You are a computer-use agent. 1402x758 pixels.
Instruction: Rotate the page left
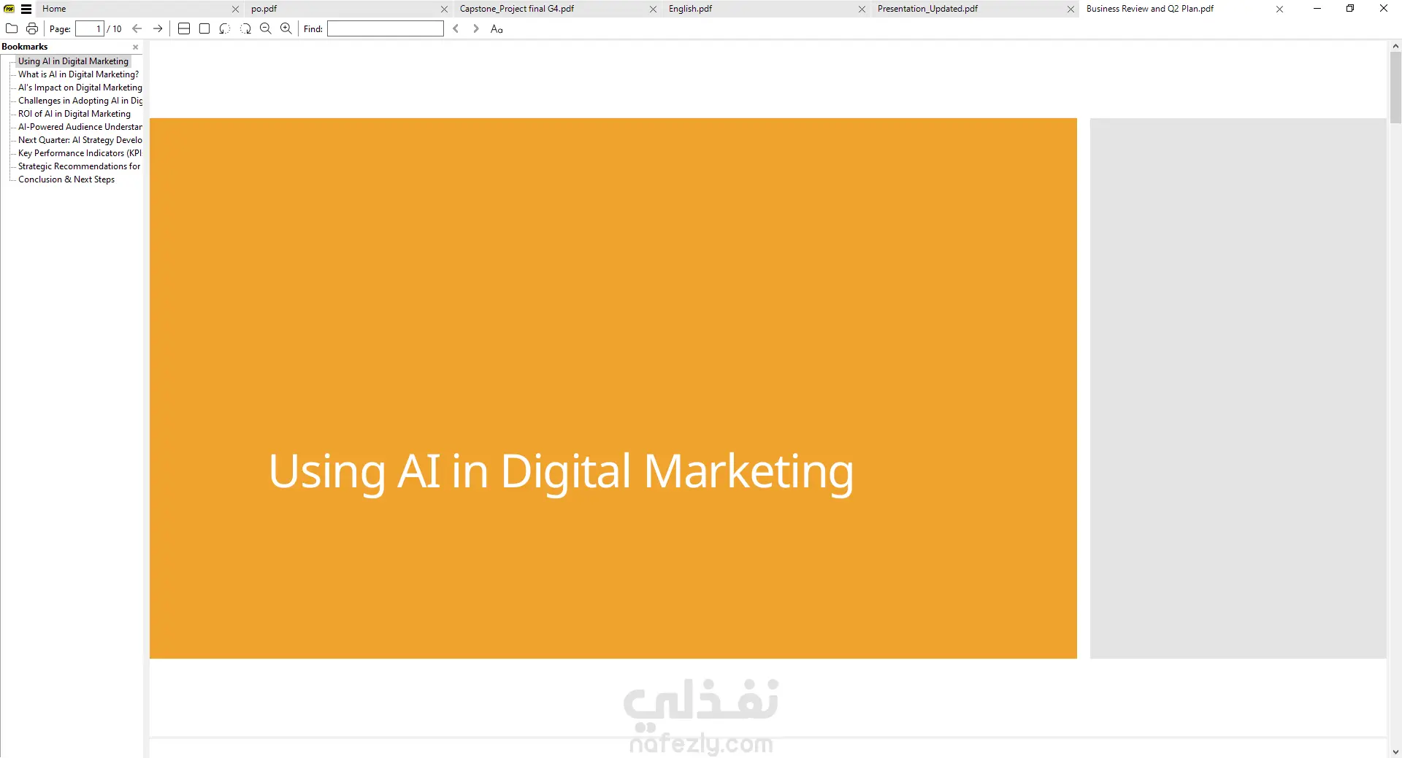tap(225, 28)
